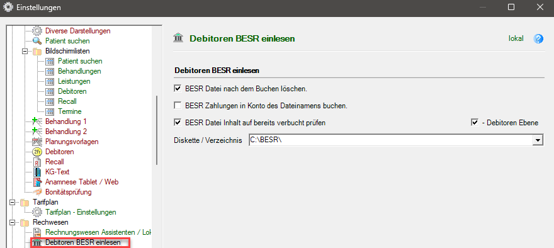Image resolution: width=554 pixels, height=248 pixels.
Task: Uncheck BESR Datei nach dem Buchen löschen
Action: (x=178, y=88)
